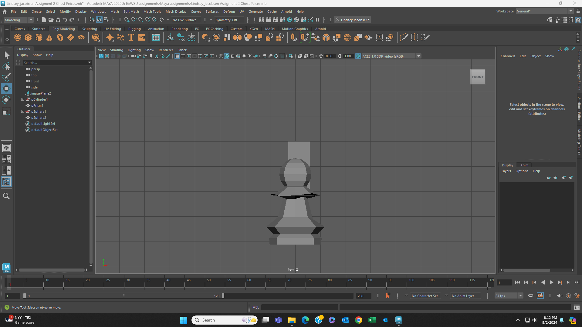Click the Type tool shelf icon
The image size is (582, 327).
tap(131, 37)
